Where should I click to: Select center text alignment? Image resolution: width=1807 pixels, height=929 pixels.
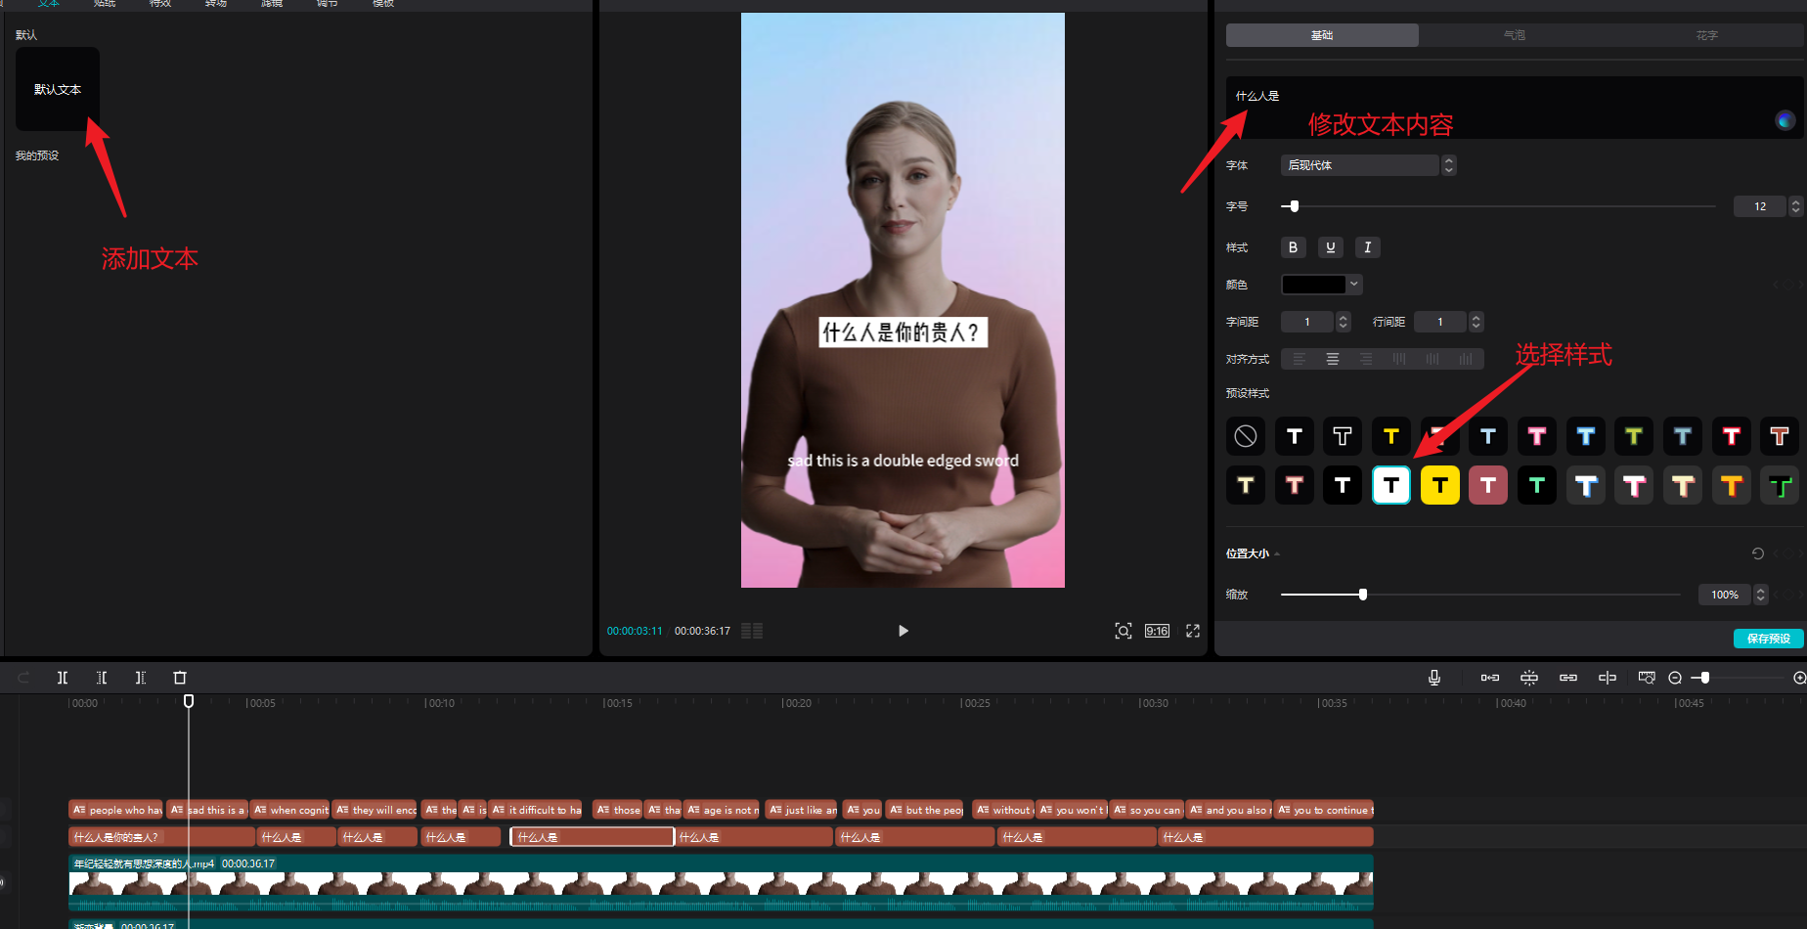pos(1333,359)
